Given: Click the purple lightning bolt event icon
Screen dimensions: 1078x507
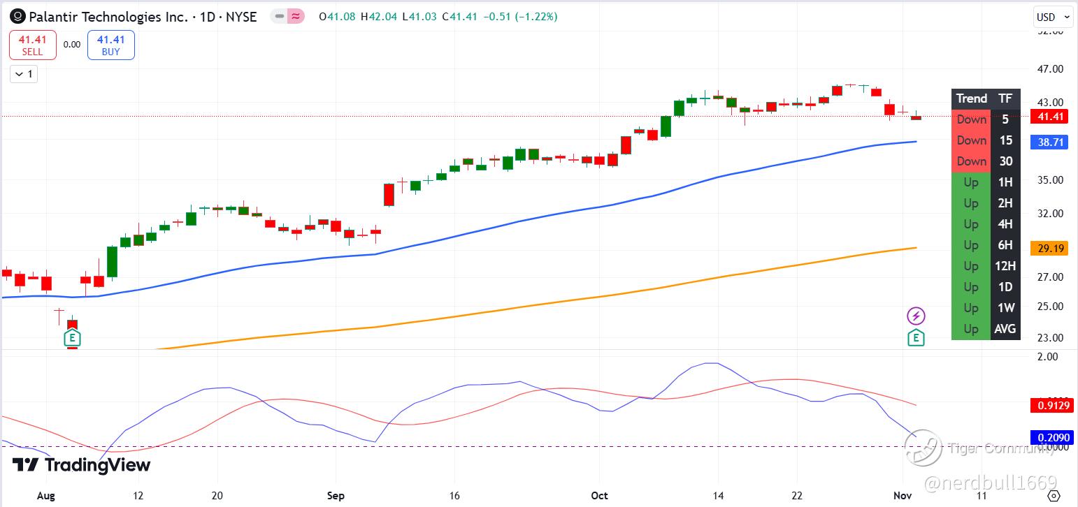Looking at the screenshot, I should click(x=916, y=316).
